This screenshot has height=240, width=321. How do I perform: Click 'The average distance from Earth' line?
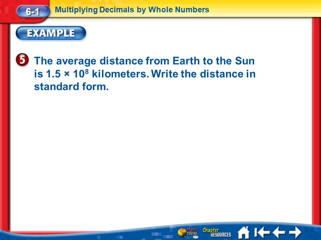[144, 61]
